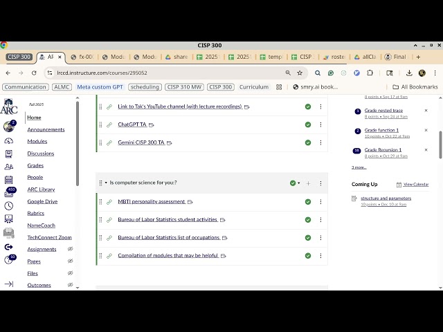Open options menu for ChatGPT TA item

click(x=320, y=124)
